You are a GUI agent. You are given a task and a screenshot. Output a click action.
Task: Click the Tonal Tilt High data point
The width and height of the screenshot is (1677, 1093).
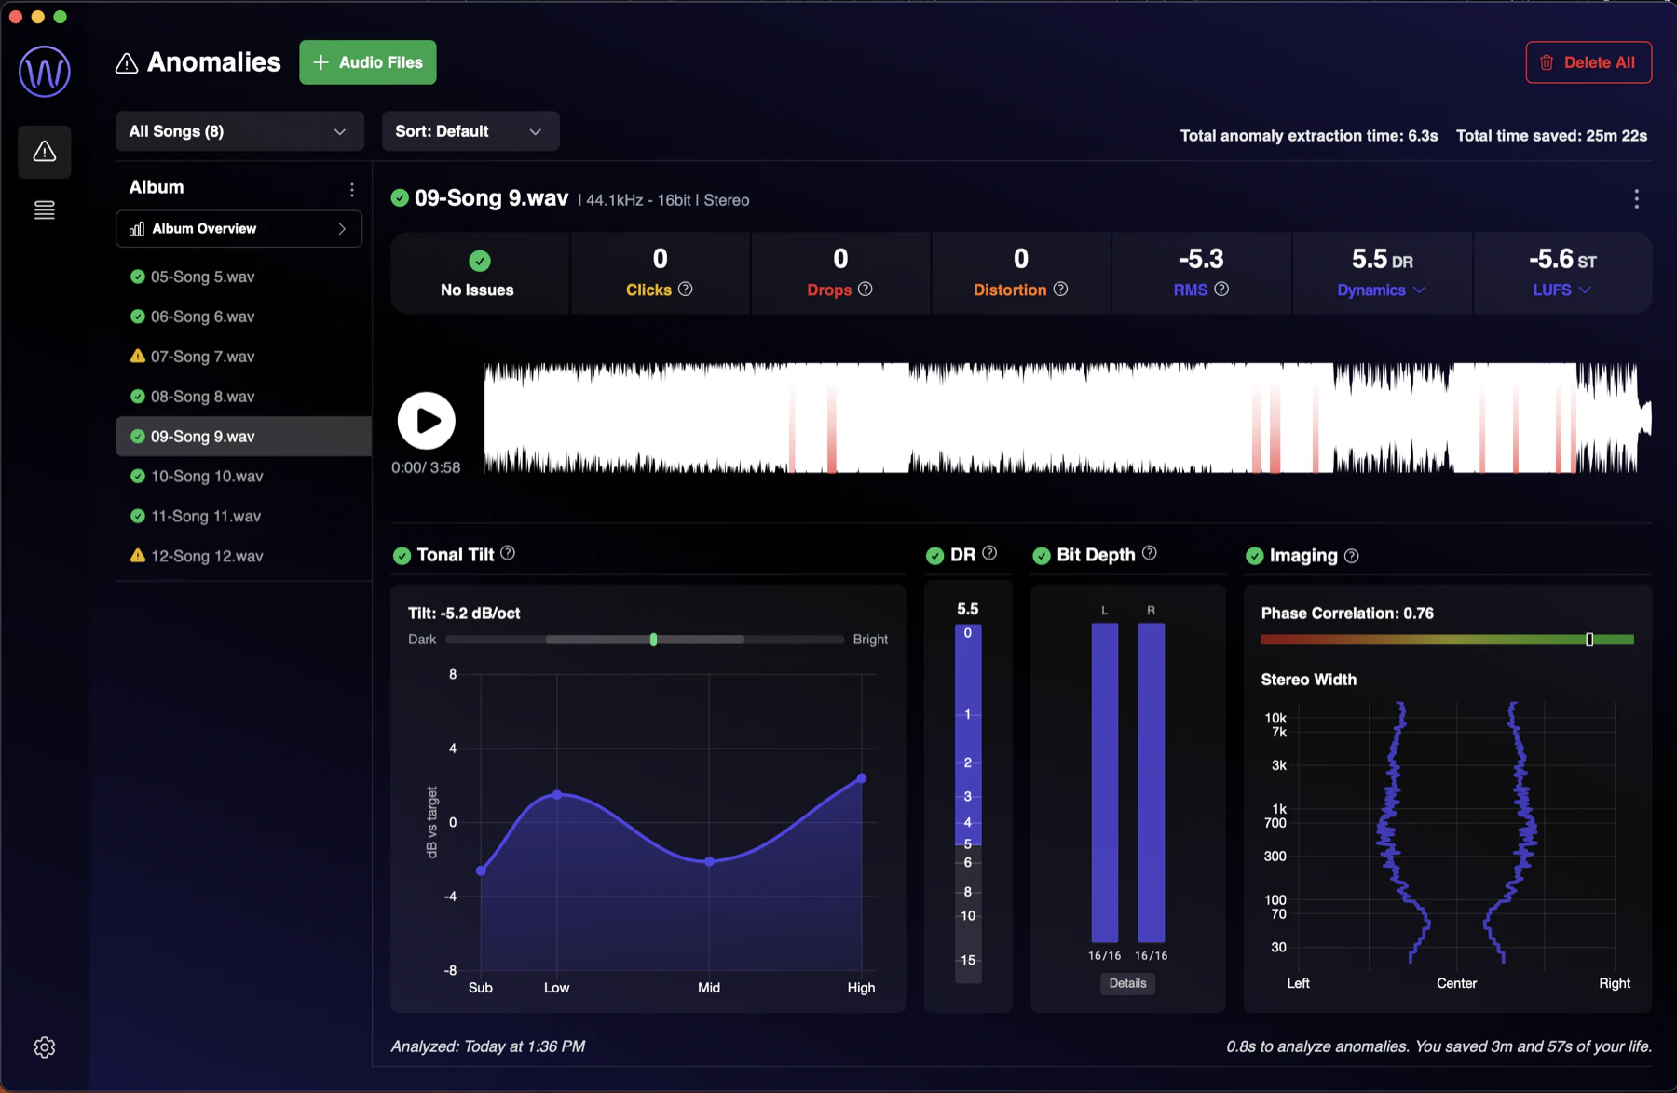coord(862,778)
